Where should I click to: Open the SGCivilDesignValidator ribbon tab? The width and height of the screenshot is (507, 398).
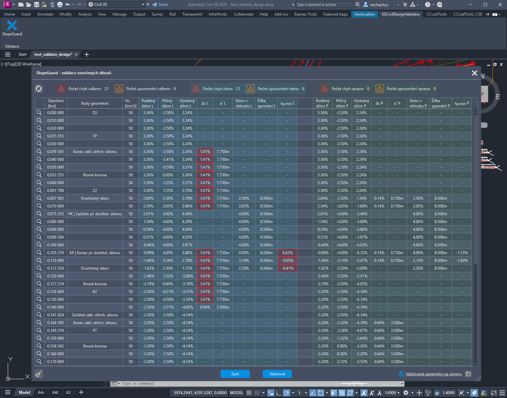coord(400,14)
